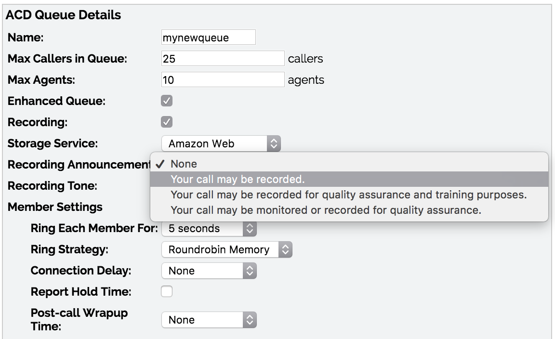
Task: Click the Ring Strategy chevron icon
Action: [284, 249]
